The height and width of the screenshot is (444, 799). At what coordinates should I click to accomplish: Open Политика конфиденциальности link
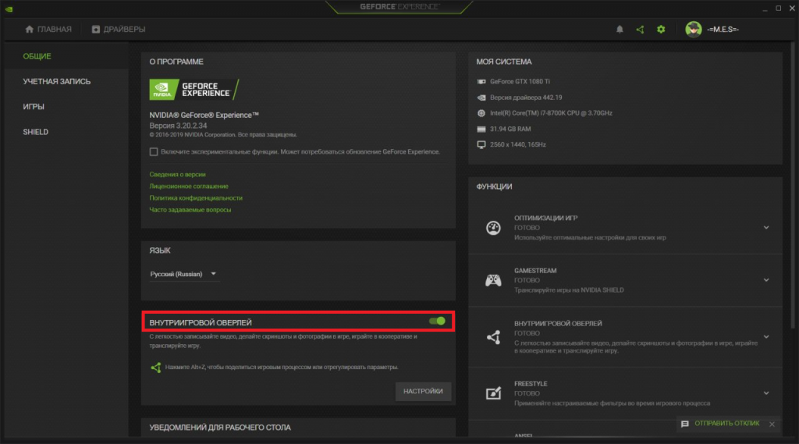(196, 197)
